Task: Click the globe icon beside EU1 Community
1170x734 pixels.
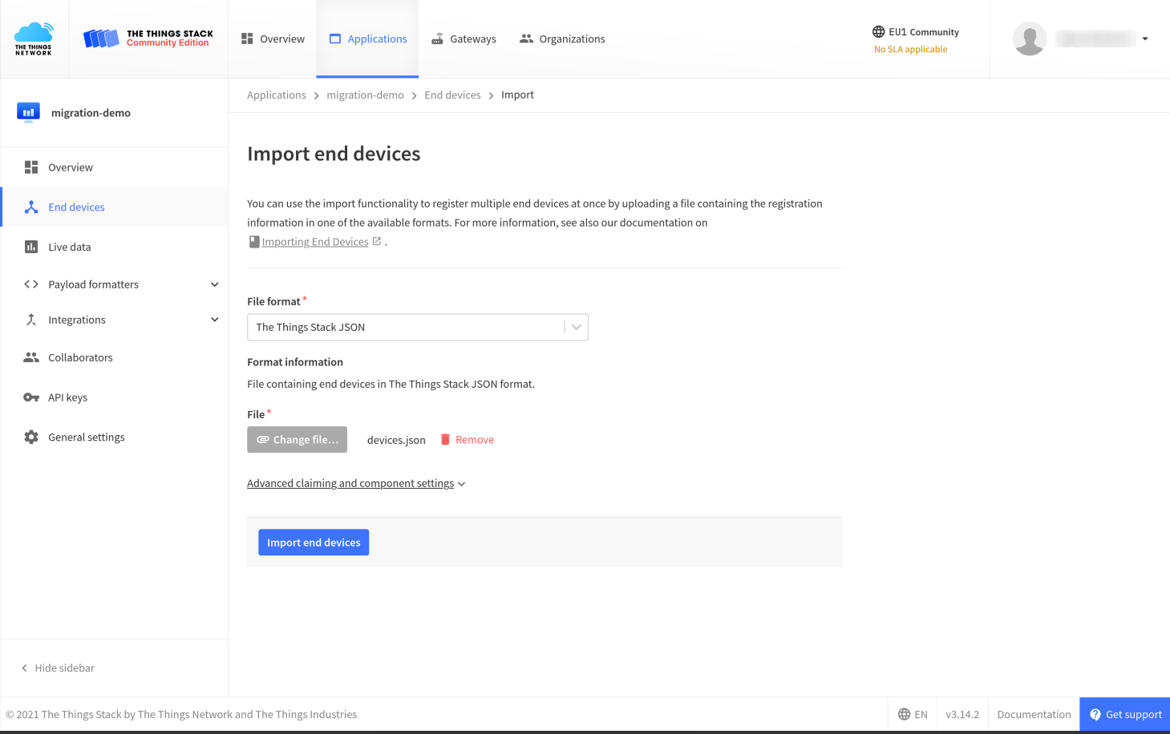Action: [879, 32]
